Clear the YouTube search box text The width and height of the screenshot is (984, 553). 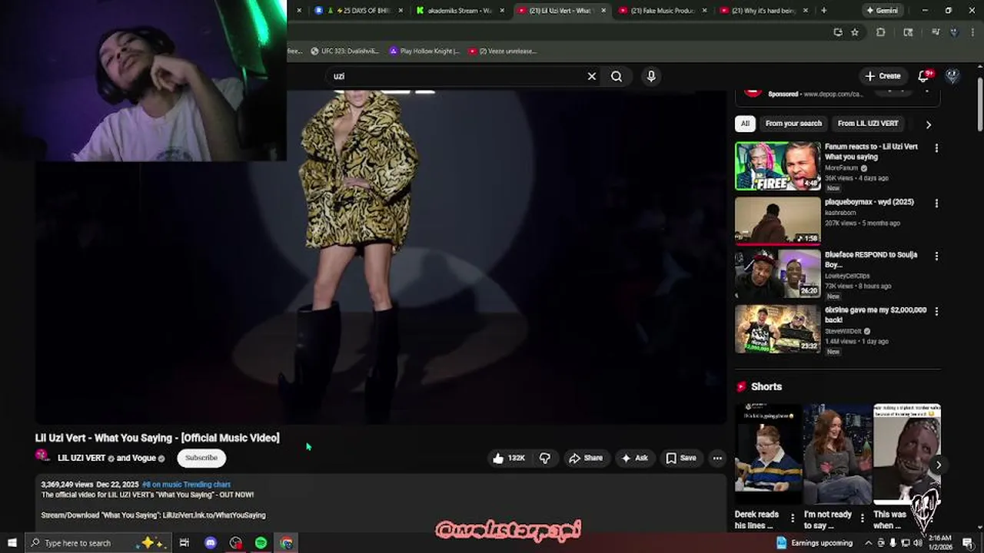point(592,76)
